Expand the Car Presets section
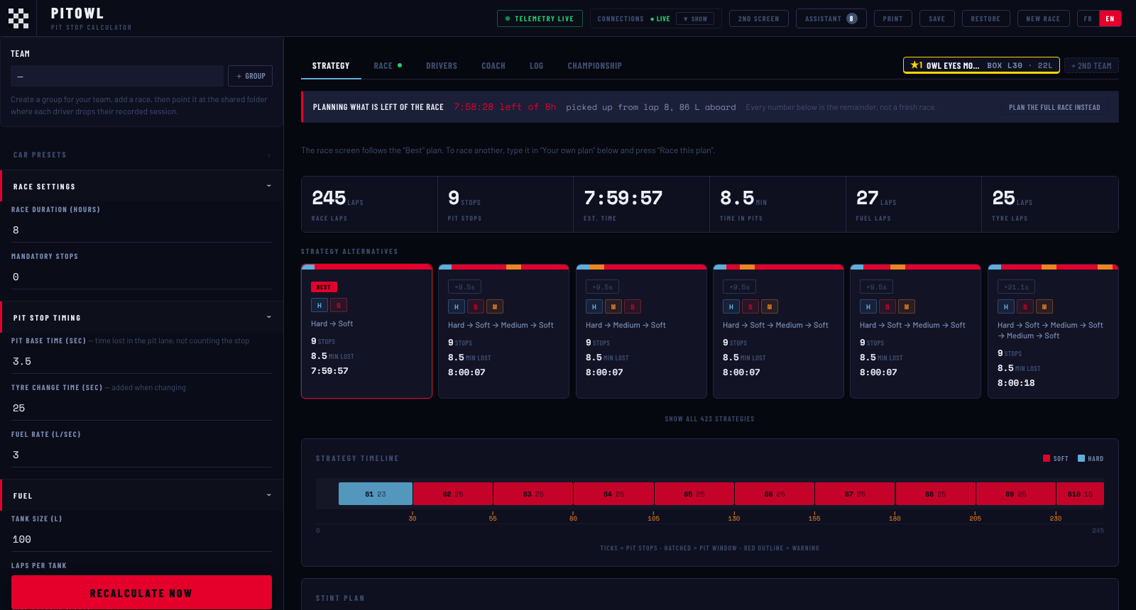This screenshot has height=610, width=1136. [x=142, y=155]
